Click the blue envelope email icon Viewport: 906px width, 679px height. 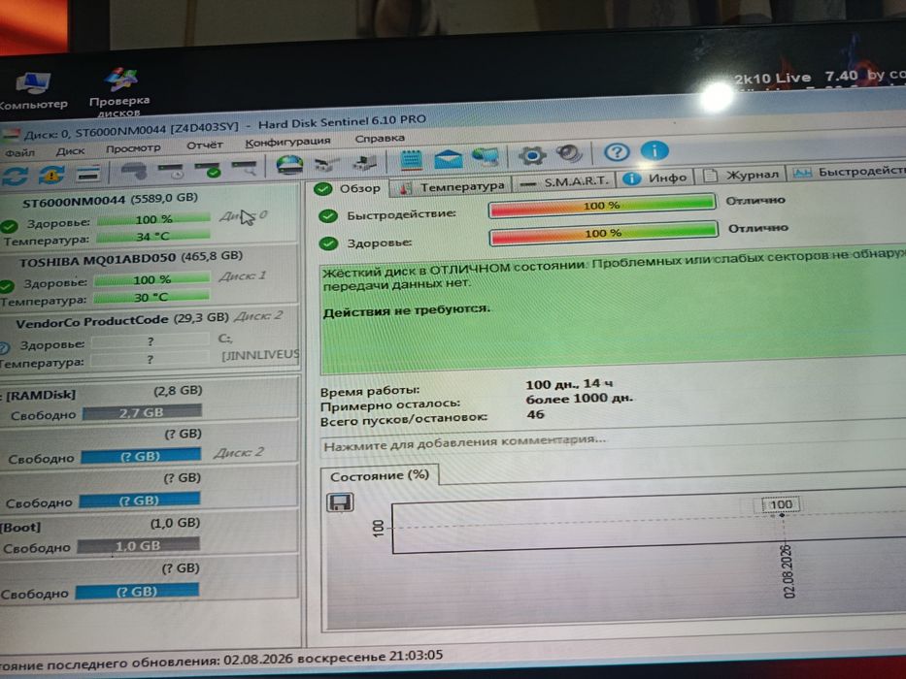(x=449, y=158)
